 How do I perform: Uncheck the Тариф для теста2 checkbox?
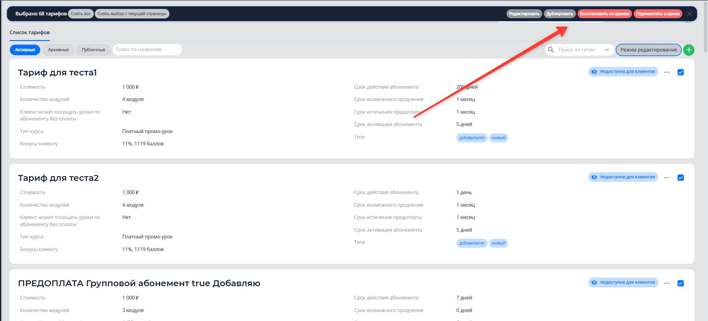tap(681, 178)
